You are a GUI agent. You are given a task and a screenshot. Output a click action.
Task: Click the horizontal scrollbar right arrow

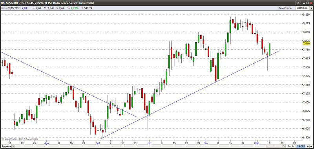[284, 146]
